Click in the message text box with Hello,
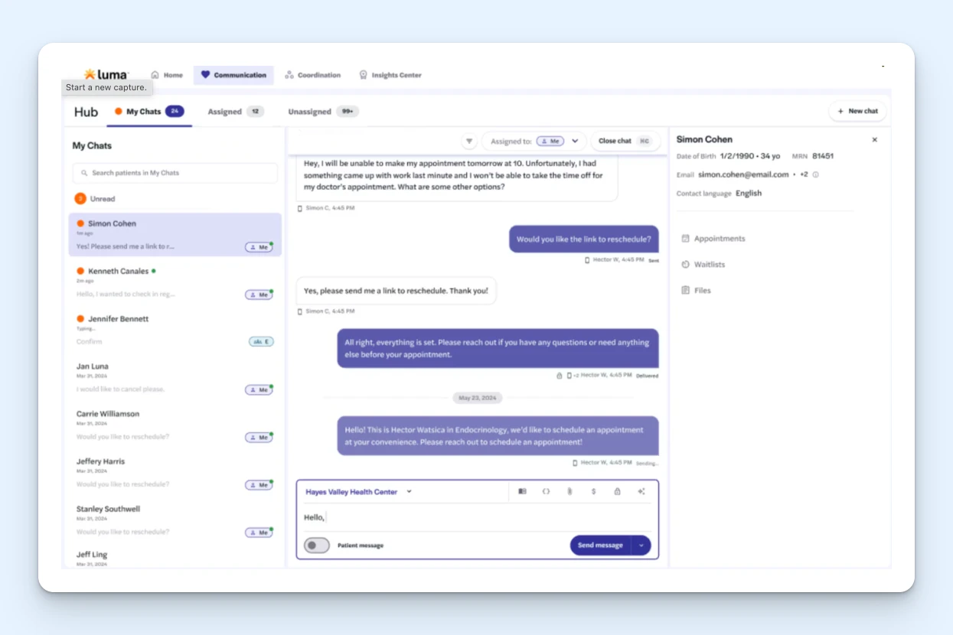This screenshot has height=635, width=953. (x=478, y=517)
